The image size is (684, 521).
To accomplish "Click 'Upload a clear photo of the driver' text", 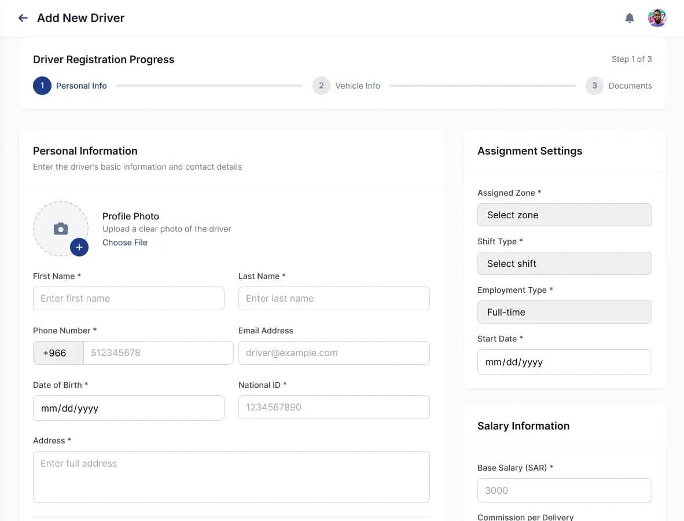I will 167,229.
